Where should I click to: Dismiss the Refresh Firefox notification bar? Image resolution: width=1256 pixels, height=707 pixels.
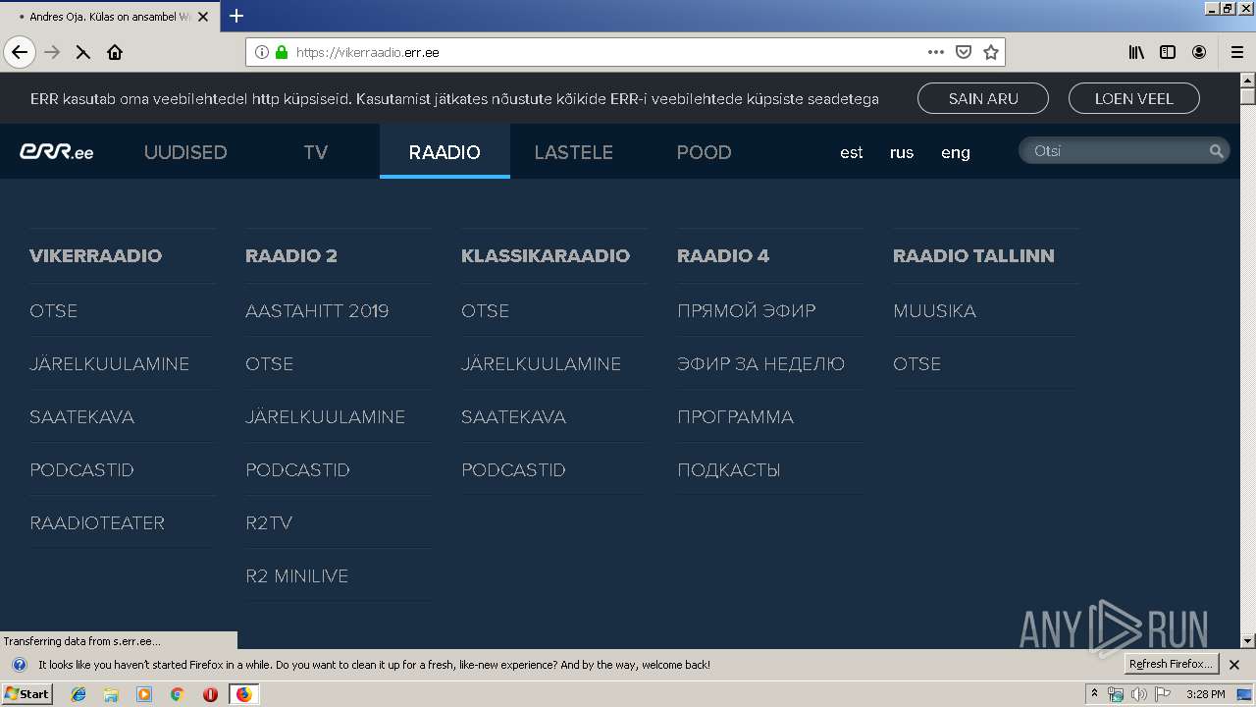pyautogui.click(x=1235, y=665)
